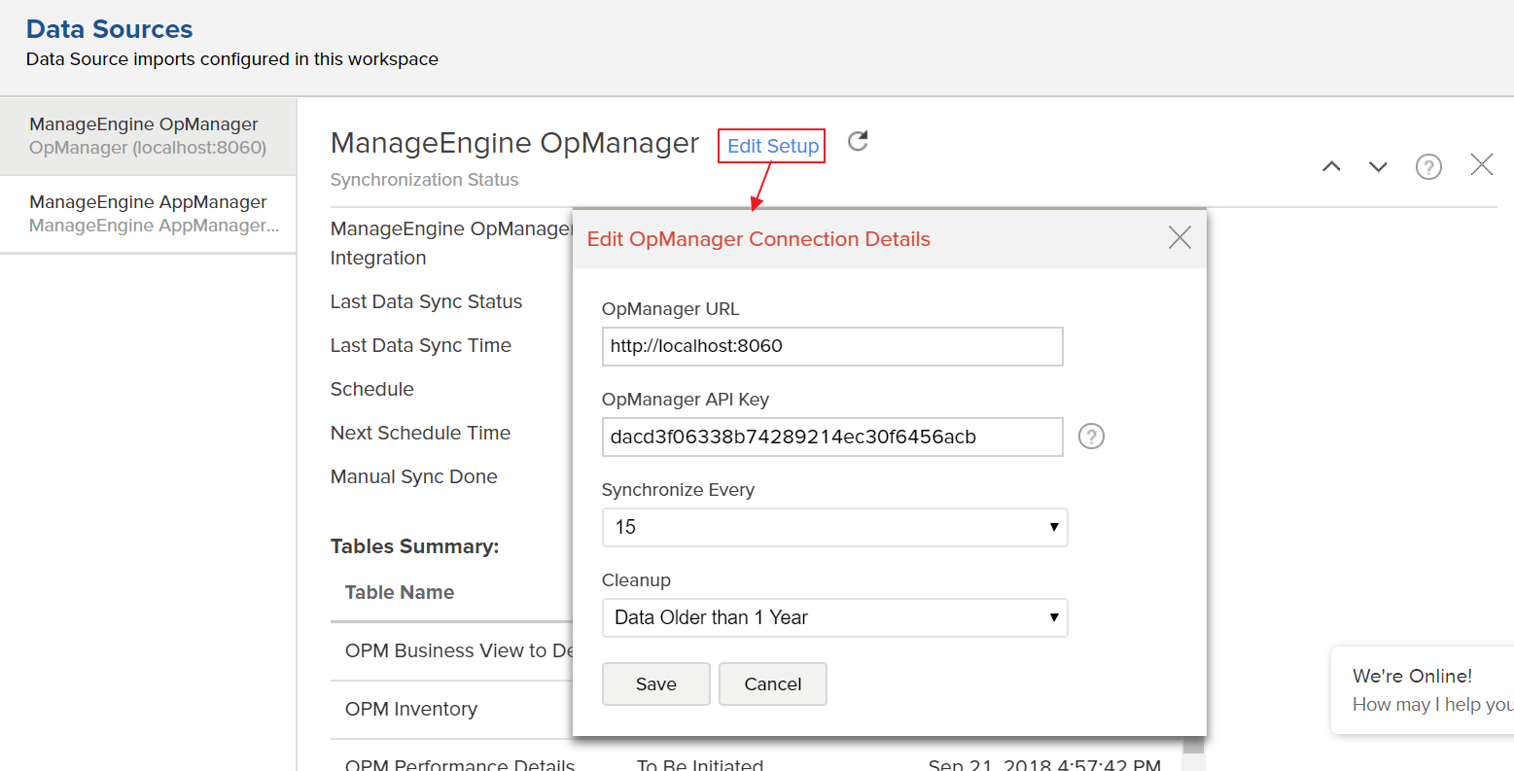This screenshot has height=771, width=1514.
Task: Click the Next Schedule Time label
Action: [x=420, y=433]
